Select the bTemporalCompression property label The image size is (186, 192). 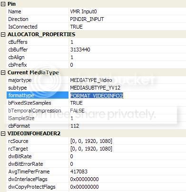click(35, 111)
